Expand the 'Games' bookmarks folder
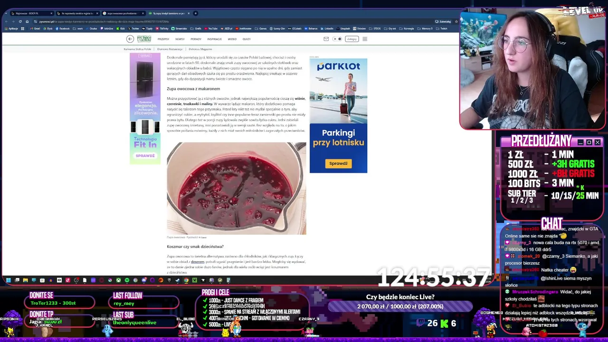 pos(261,28)
